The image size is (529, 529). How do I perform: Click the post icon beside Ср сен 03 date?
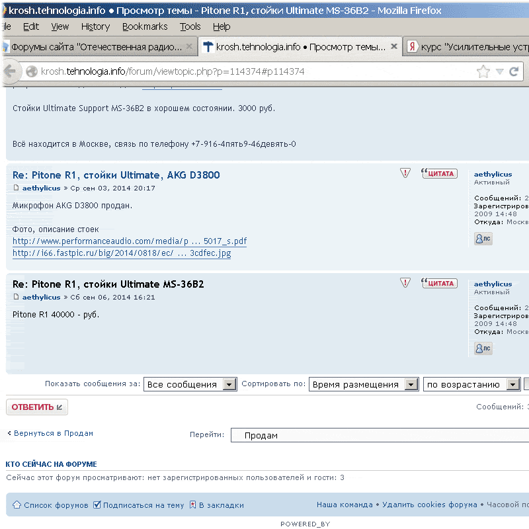point(16,188)
